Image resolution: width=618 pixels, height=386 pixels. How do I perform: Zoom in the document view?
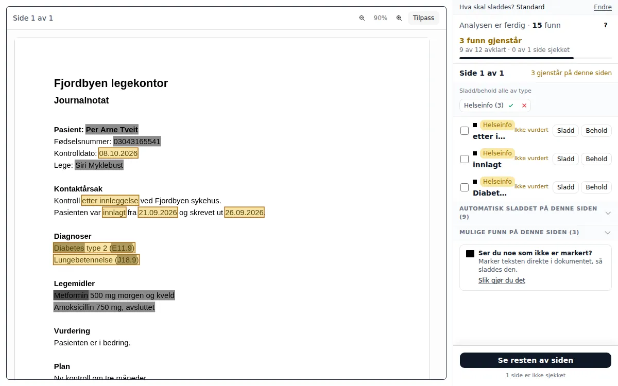399,18
